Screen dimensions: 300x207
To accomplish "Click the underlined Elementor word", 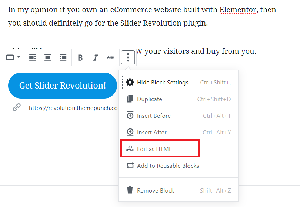I will tap(238, 10).
